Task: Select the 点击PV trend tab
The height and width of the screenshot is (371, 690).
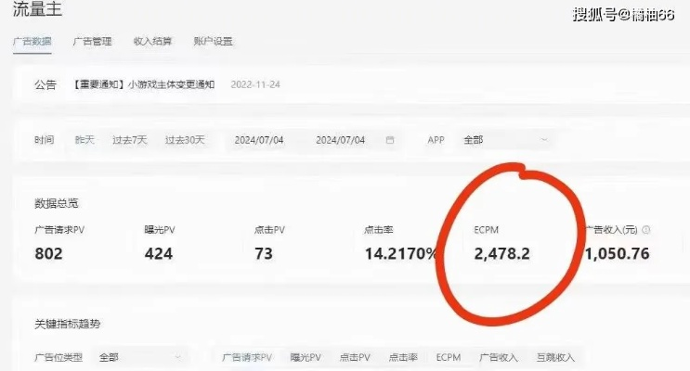Action: coord(355,357)
